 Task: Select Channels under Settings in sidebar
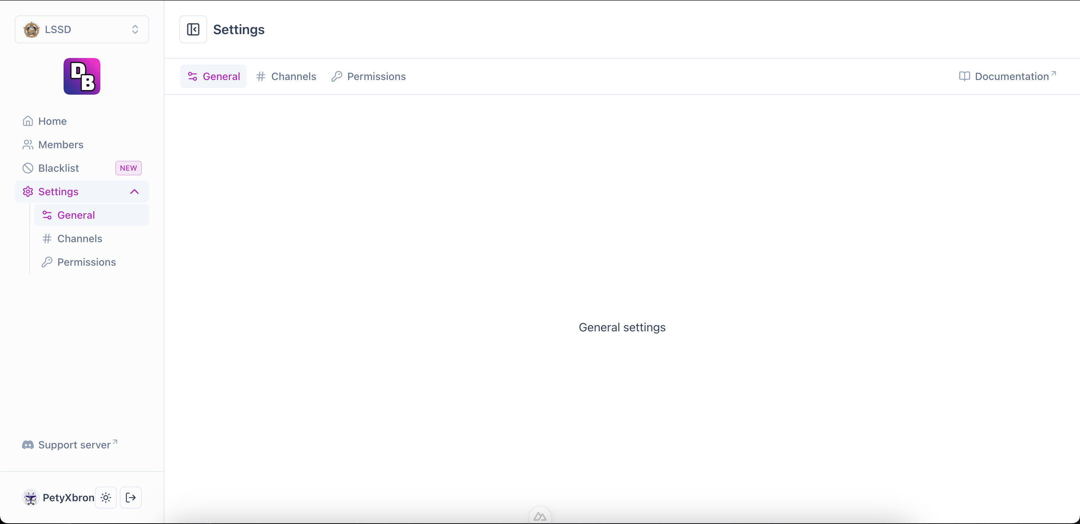pyautogui.click(x=91, y=239)
